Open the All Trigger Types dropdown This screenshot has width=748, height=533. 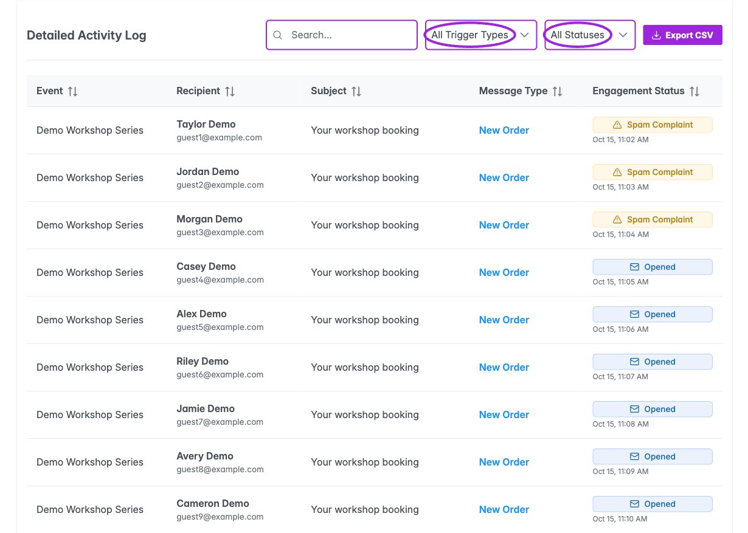pos(481,35)
